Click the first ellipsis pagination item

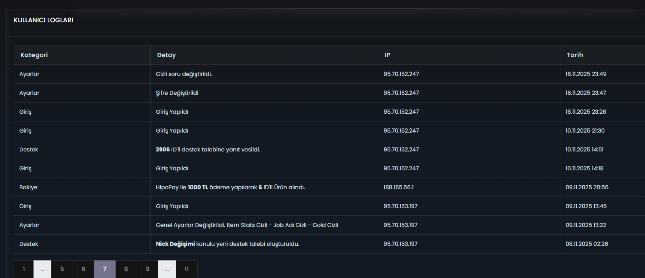pyautogui.click(x=43, y=269)
